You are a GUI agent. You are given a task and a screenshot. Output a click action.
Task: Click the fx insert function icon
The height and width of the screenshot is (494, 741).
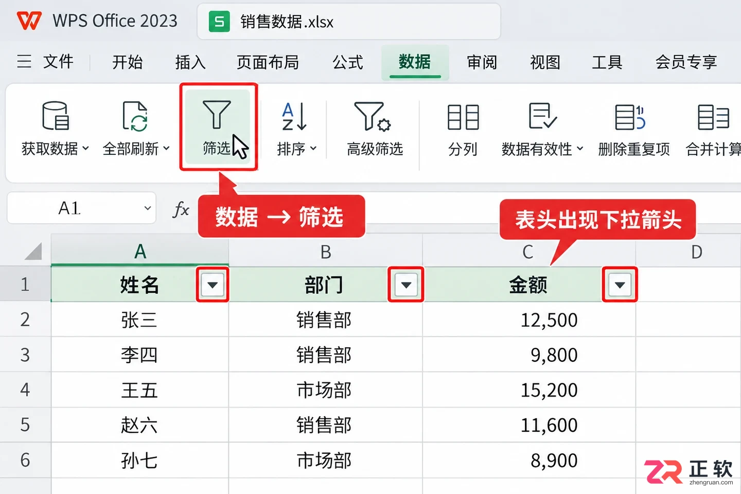tap(181, 209)
